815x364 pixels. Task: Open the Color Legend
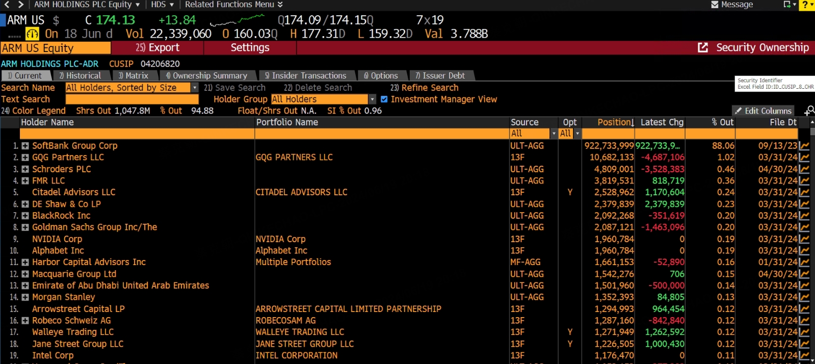click(34, 111)
